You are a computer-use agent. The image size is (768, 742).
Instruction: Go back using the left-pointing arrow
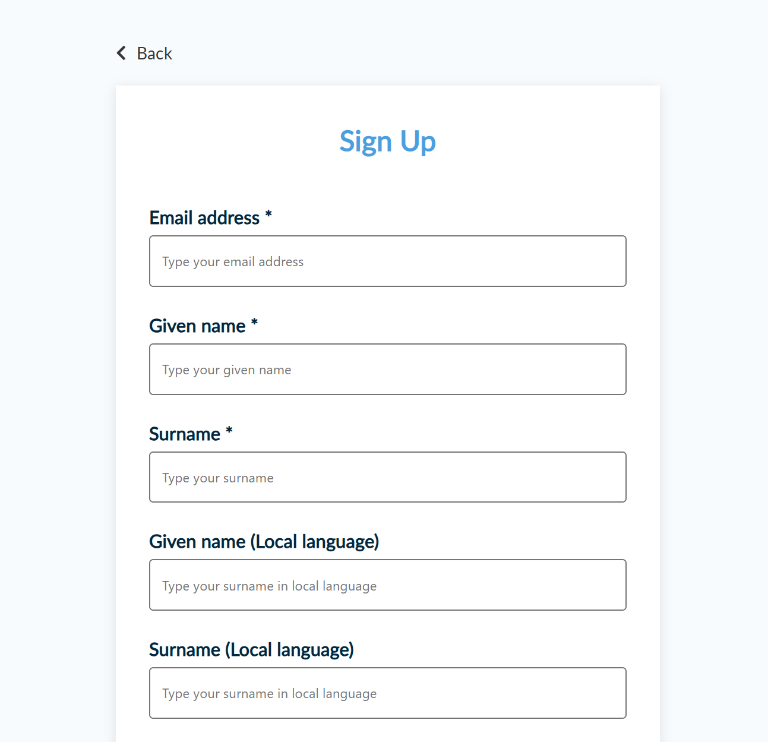(x=121, y=53)
